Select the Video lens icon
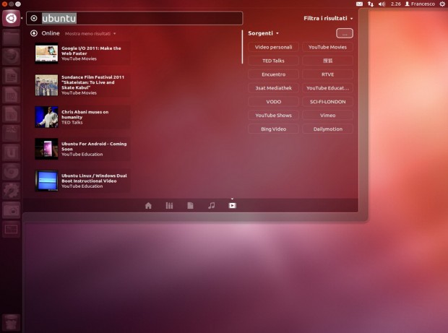Image resolution: width=448 pixels, height=333 pixels. [232, 206]
